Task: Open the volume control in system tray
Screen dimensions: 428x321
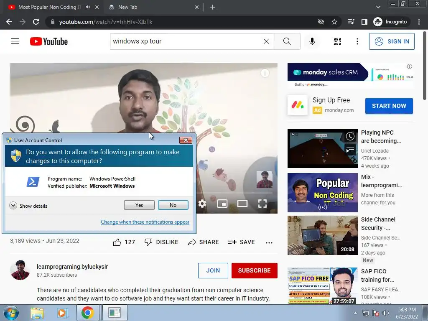Action: [x=386, y=313]
